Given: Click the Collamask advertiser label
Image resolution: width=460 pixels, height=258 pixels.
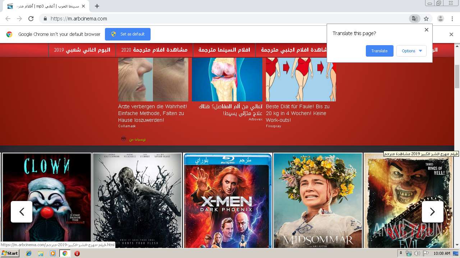Looking at the screenshot, I should 127,126.
